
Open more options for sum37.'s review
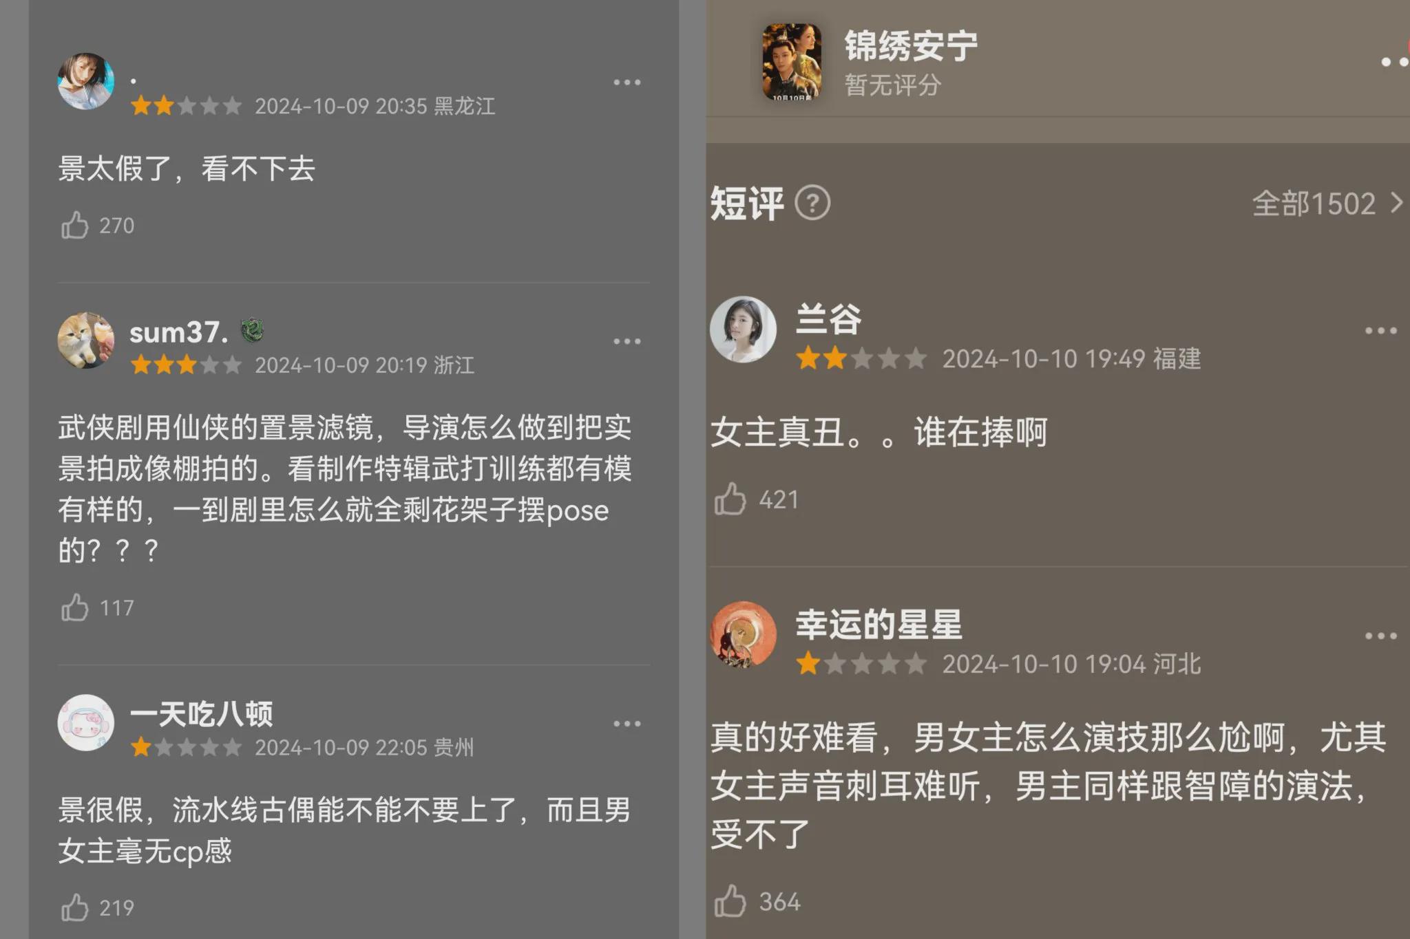(627, 341)
